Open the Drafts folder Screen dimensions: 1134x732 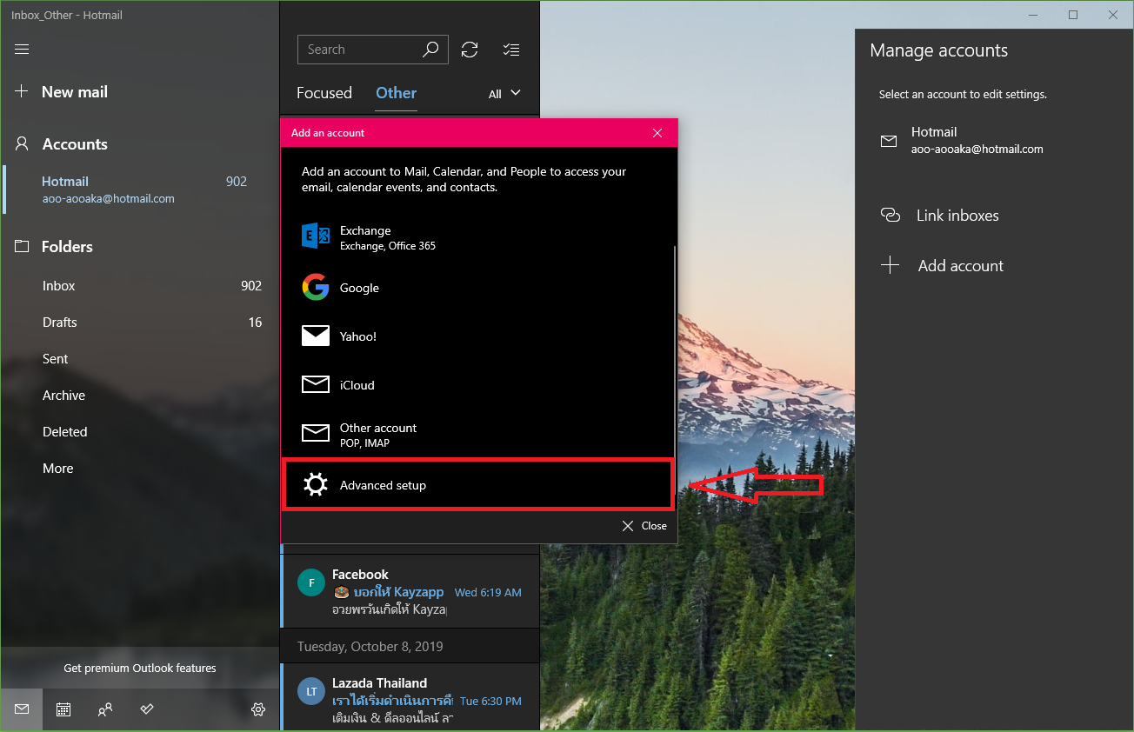tap(139, 323)
